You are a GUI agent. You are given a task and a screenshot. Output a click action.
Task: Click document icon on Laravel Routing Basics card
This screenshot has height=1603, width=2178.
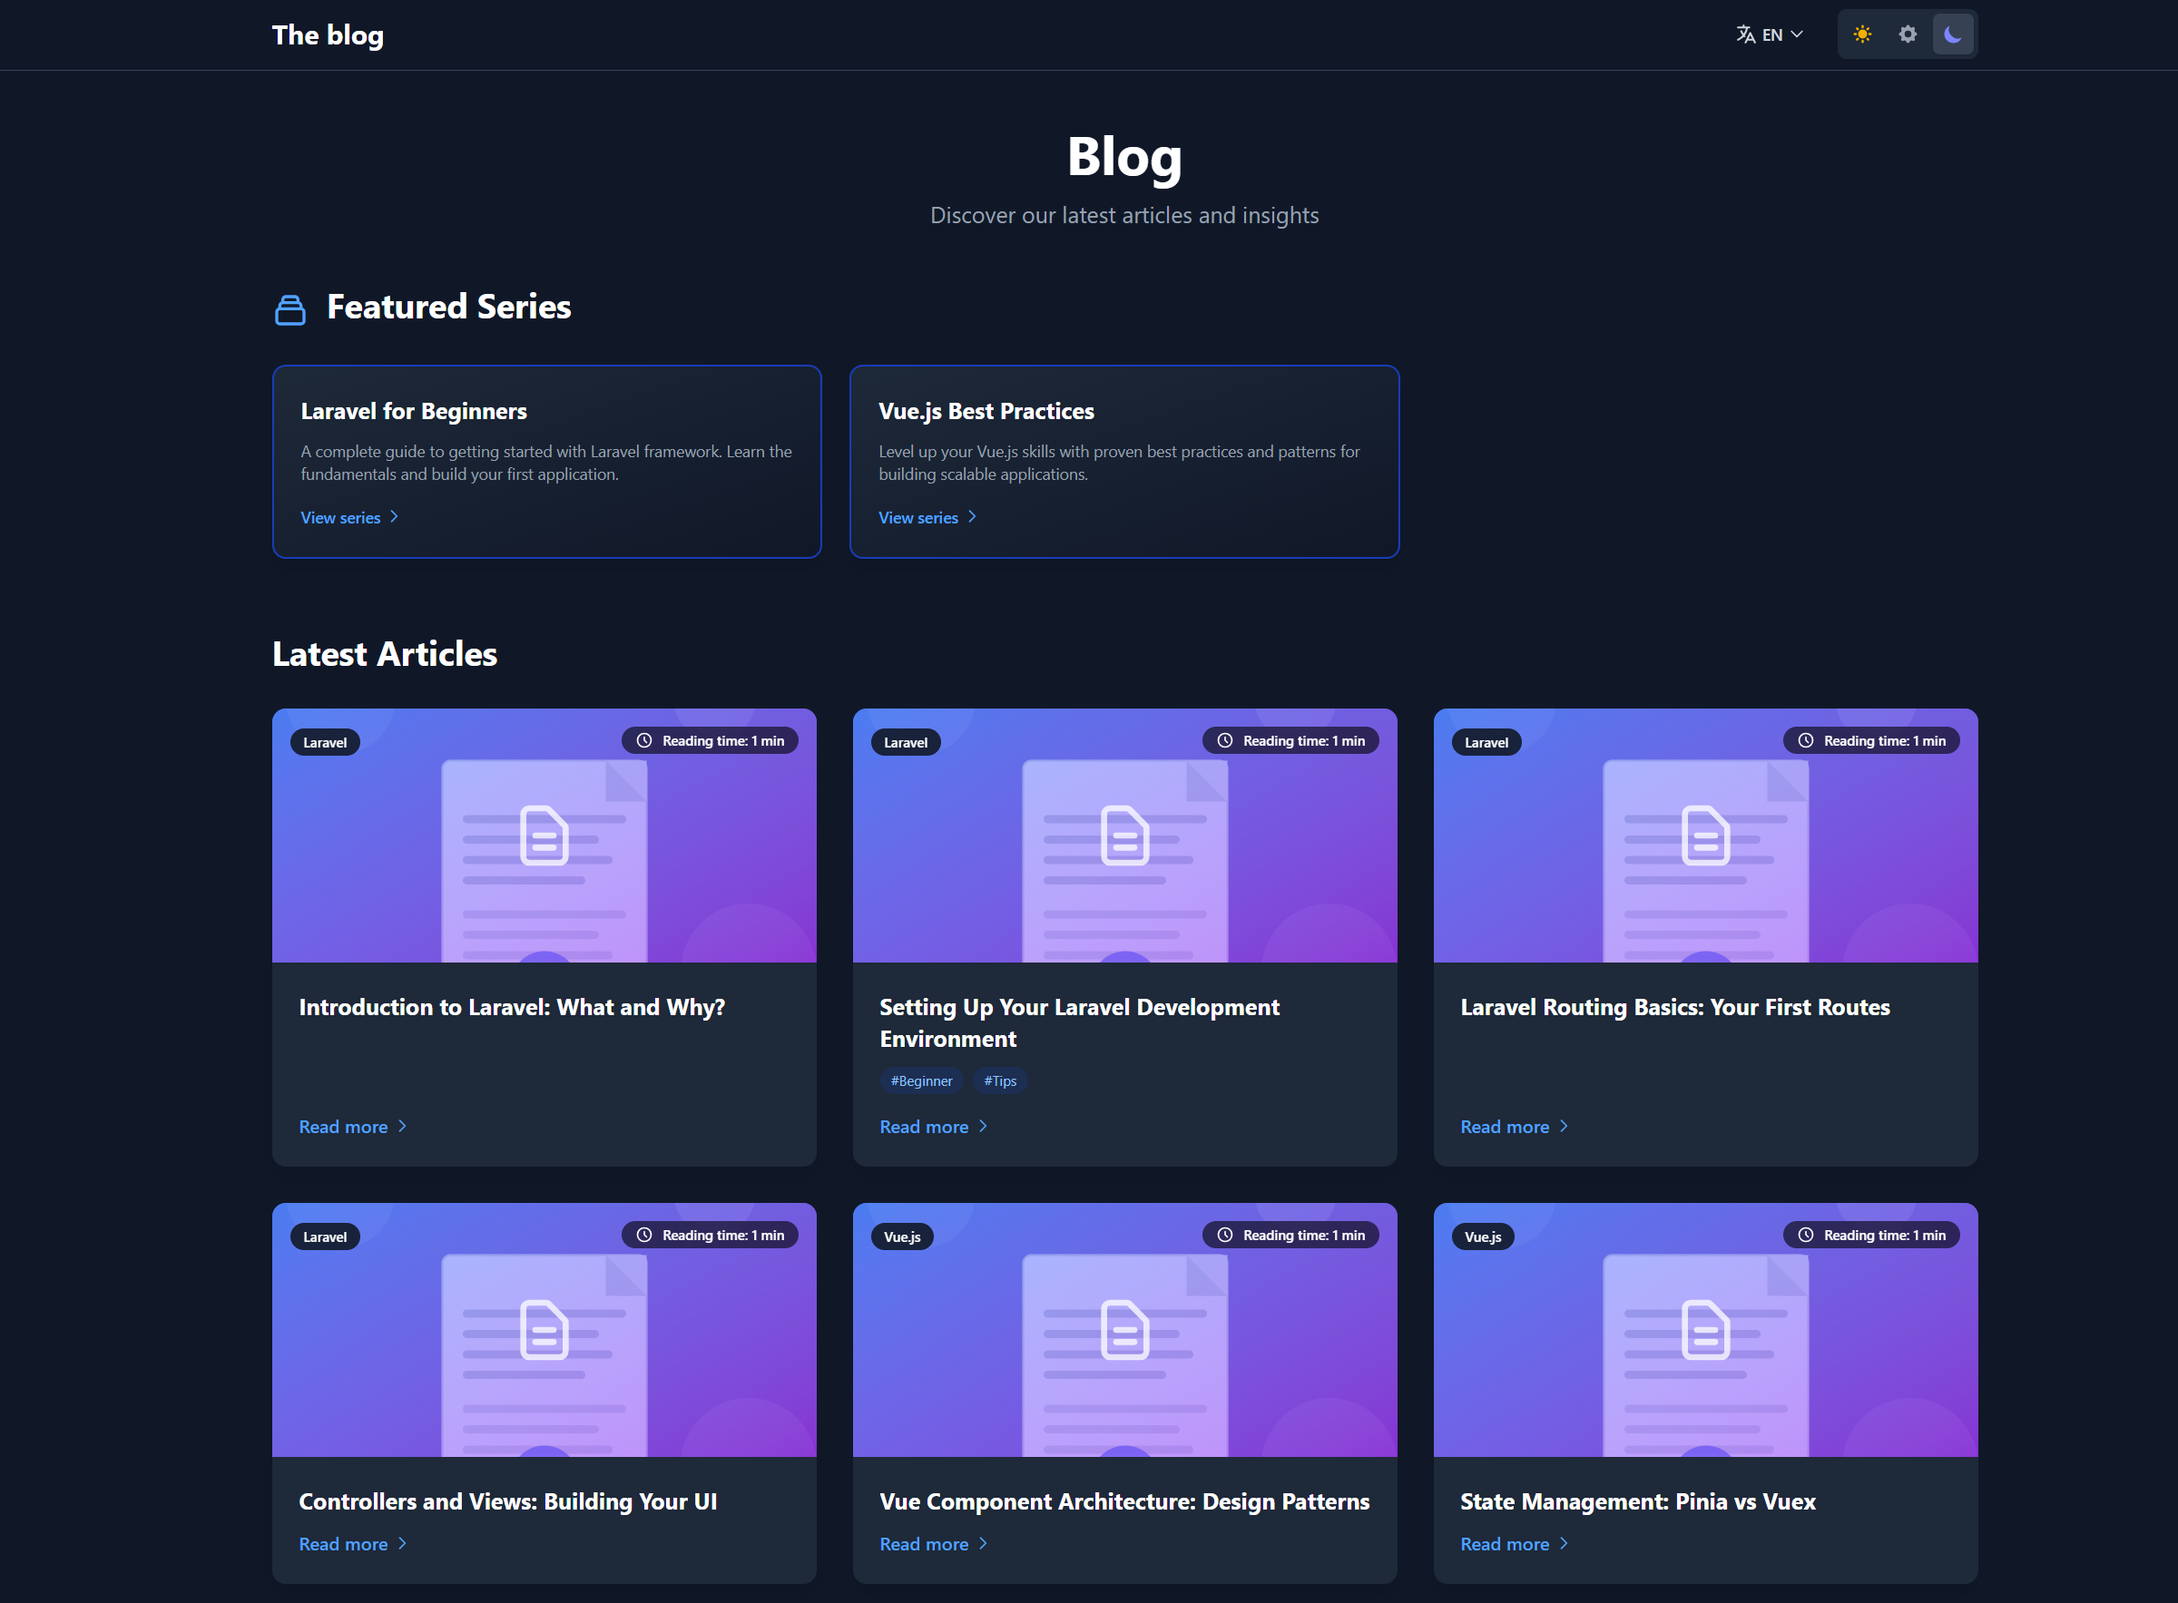[x=1705, y=835]
